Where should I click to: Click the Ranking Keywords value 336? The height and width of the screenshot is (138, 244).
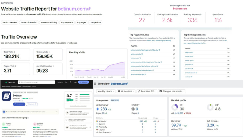point(193,20)
